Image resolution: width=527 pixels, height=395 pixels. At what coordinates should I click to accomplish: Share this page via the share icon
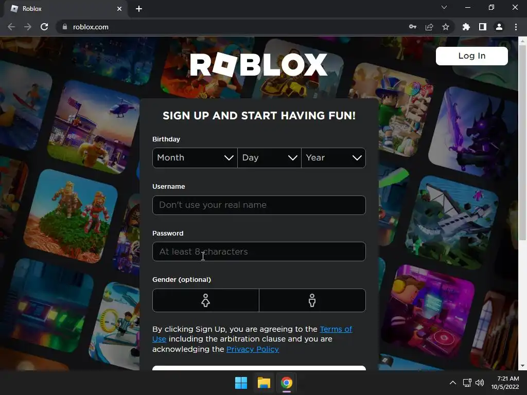click(429, 27)
